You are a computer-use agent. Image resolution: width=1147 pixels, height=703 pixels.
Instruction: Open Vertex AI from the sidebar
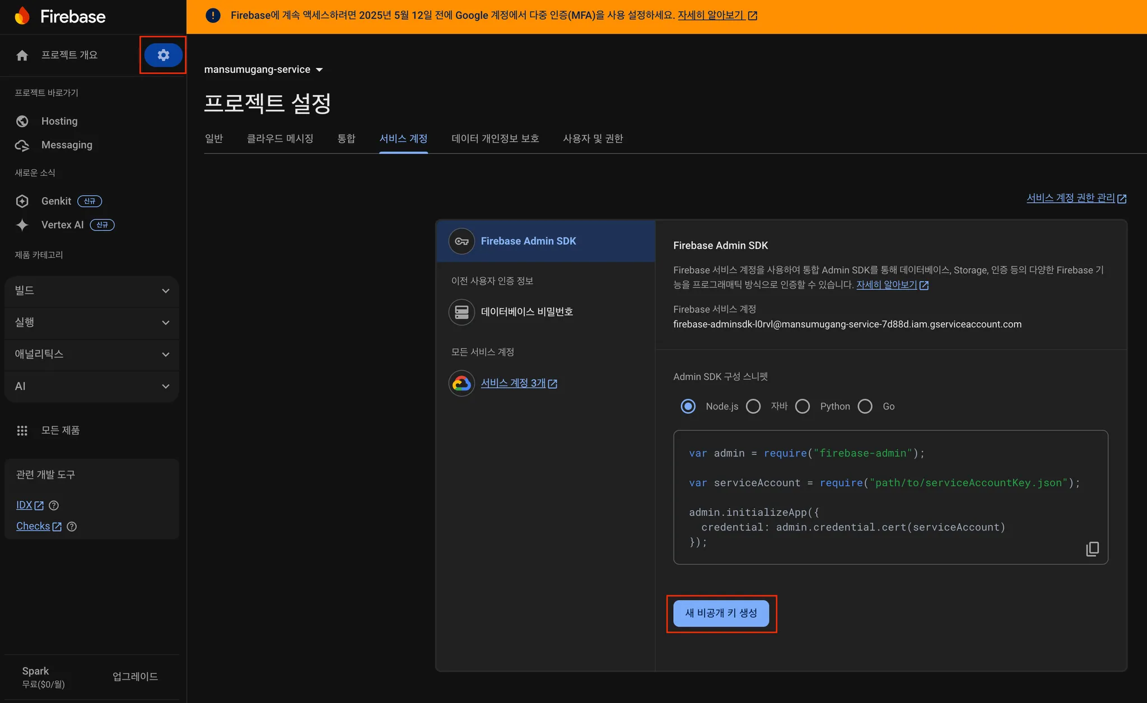click(62, 225)
